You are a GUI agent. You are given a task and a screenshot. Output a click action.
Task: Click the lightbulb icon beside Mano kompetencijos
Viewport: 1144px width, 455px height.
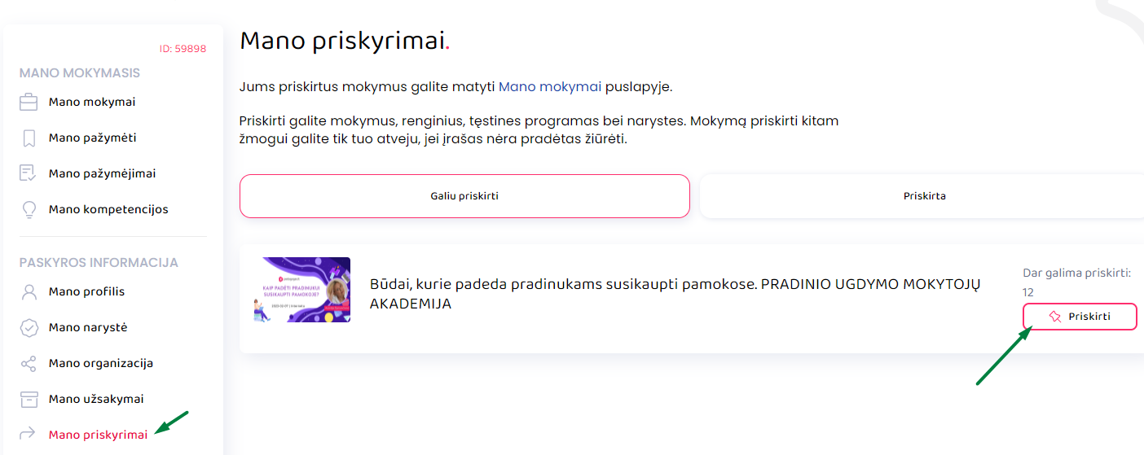29,210
